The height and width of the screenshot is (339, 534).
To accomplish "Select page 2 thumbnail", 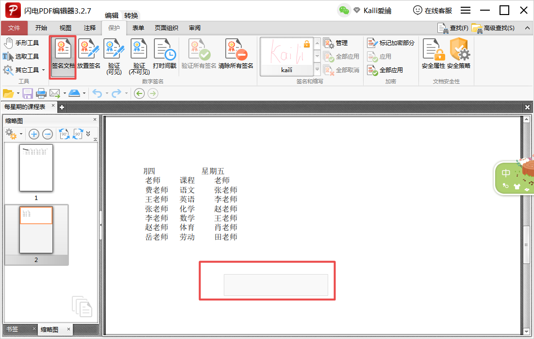I will 36,230.
